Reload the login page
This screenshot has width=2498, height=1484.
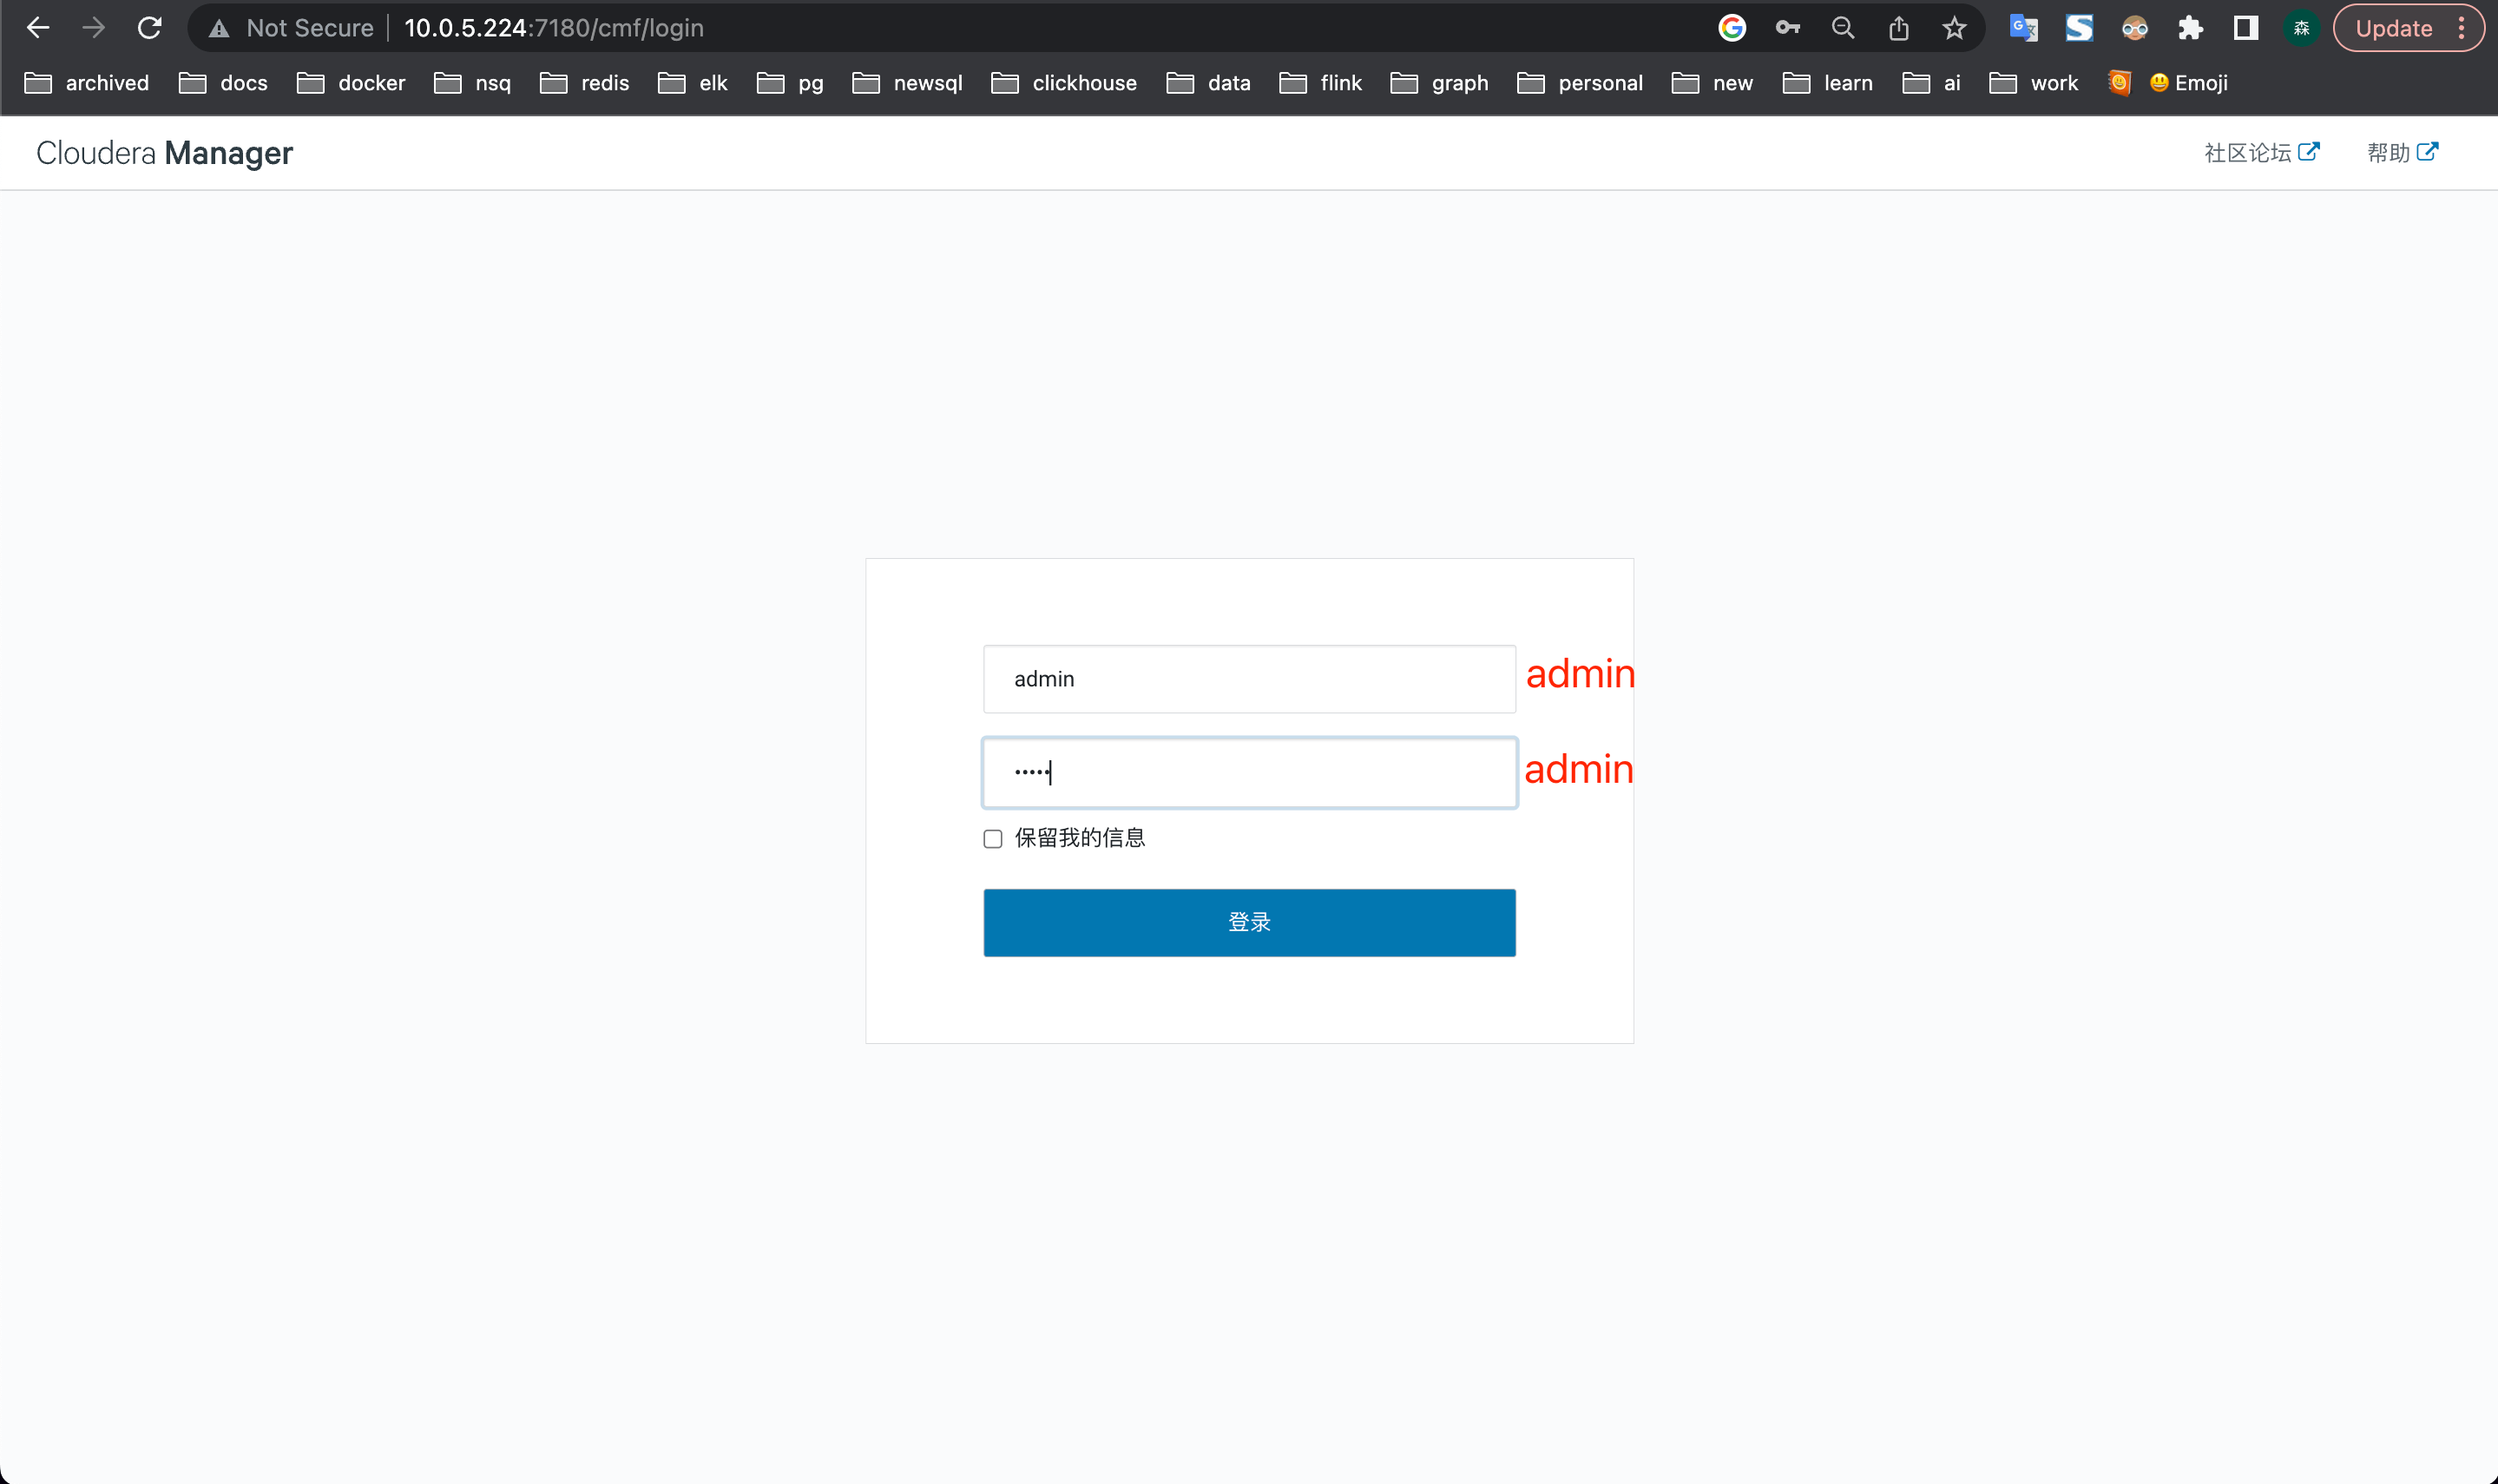coord(150,28)
